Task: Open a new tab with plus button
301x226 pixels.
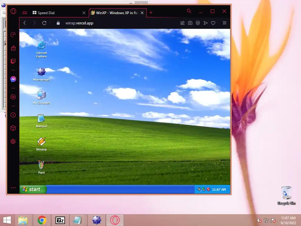Action: pyautogui.click(x=151, y=12)
